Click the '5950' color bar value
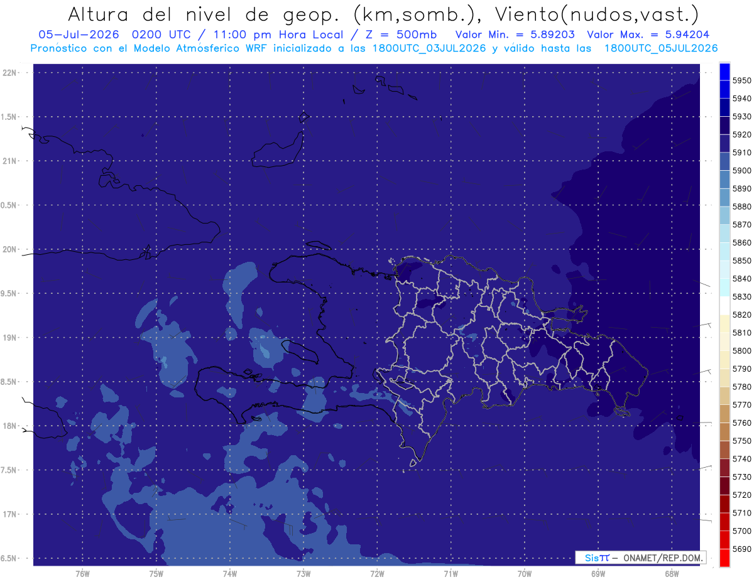The width and height of the screenshot is (754, 582). 741,80
